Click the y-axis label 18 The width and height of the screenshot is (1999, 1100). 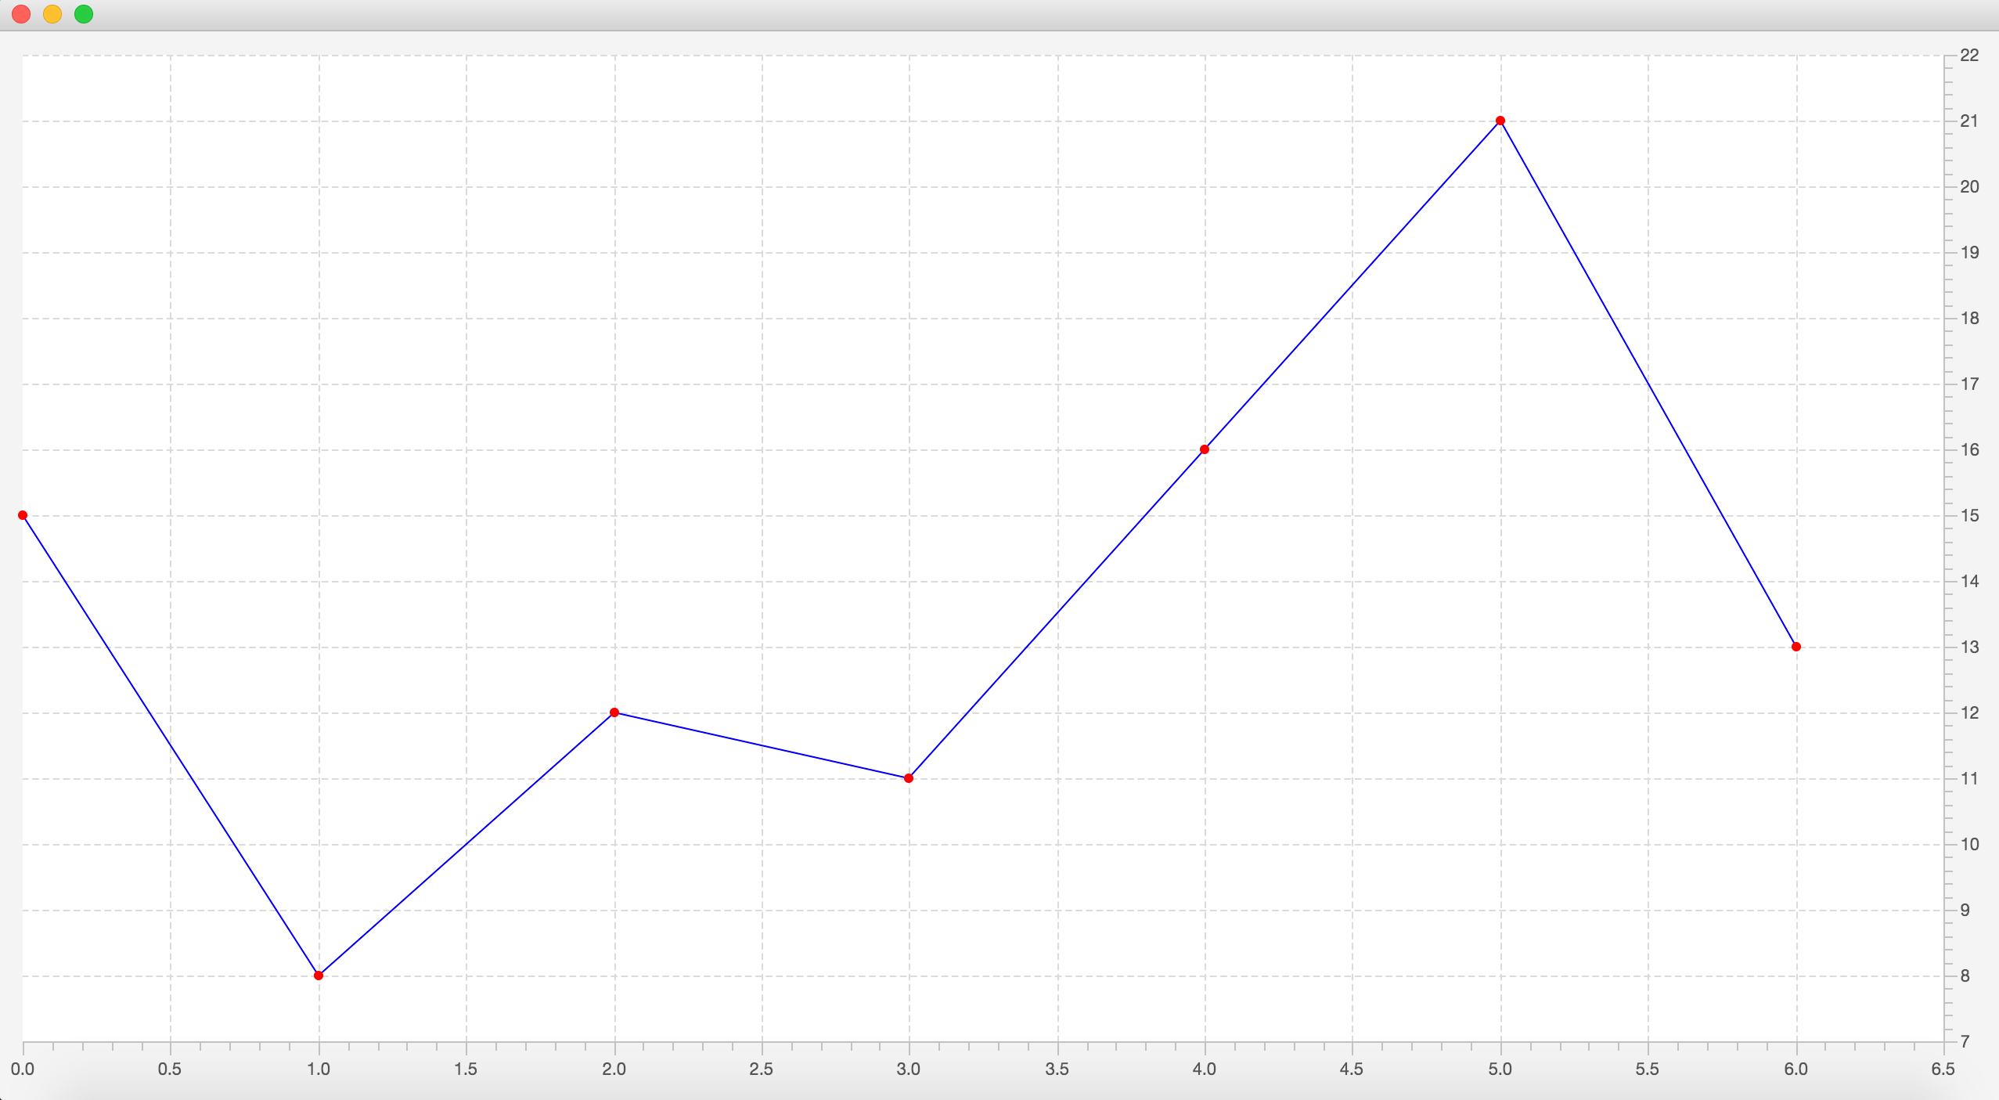coord(1969,319)
